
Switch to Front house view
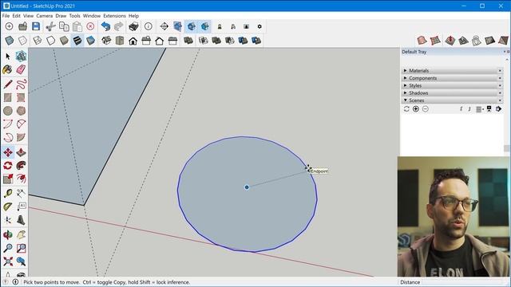(133, 41)
